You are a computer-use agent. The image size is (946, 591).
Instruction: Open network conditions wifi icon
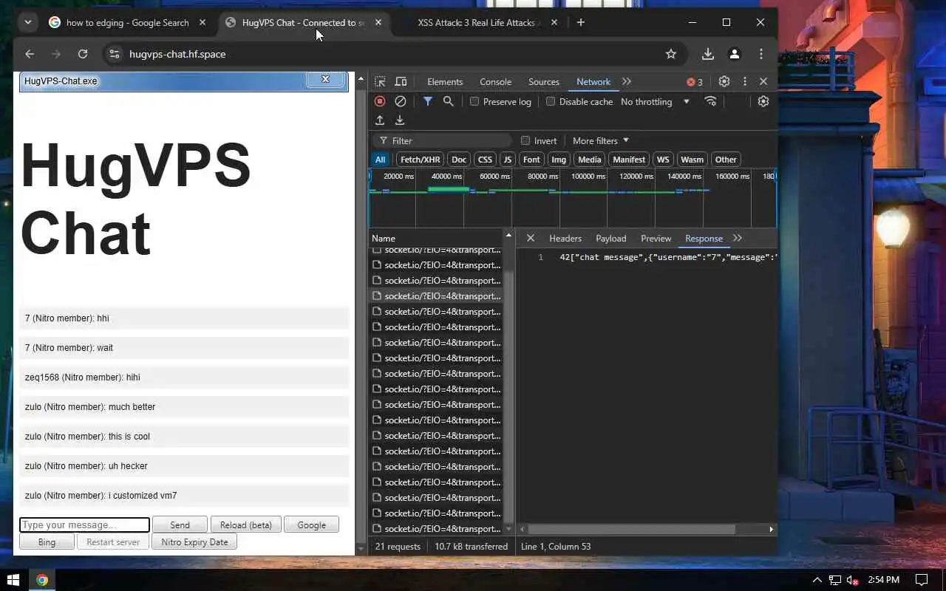click(x=710, y=101)
